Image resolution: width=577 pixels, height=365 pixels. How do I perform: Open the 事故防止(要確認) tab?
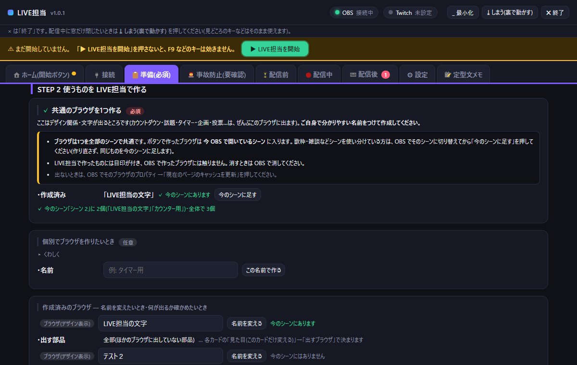click(217, 74)
